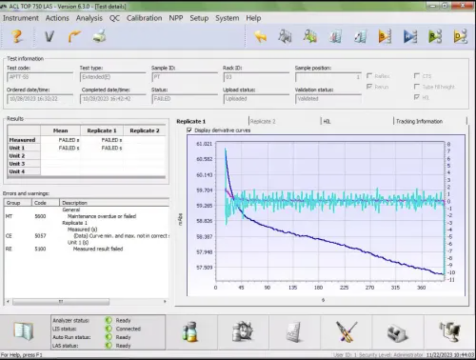Click the yellow question mark help icon
The height and width of the screenshot is (360, 476).
point(17,37)
